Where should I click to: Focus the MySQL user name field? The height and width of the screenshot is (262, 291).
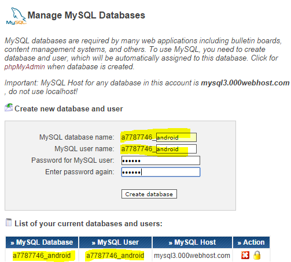pyautogui.click(x=176, y=149)
